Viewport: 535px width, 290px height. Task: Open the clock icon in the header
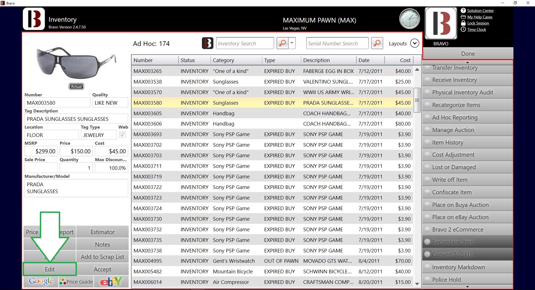click(409, 19)
